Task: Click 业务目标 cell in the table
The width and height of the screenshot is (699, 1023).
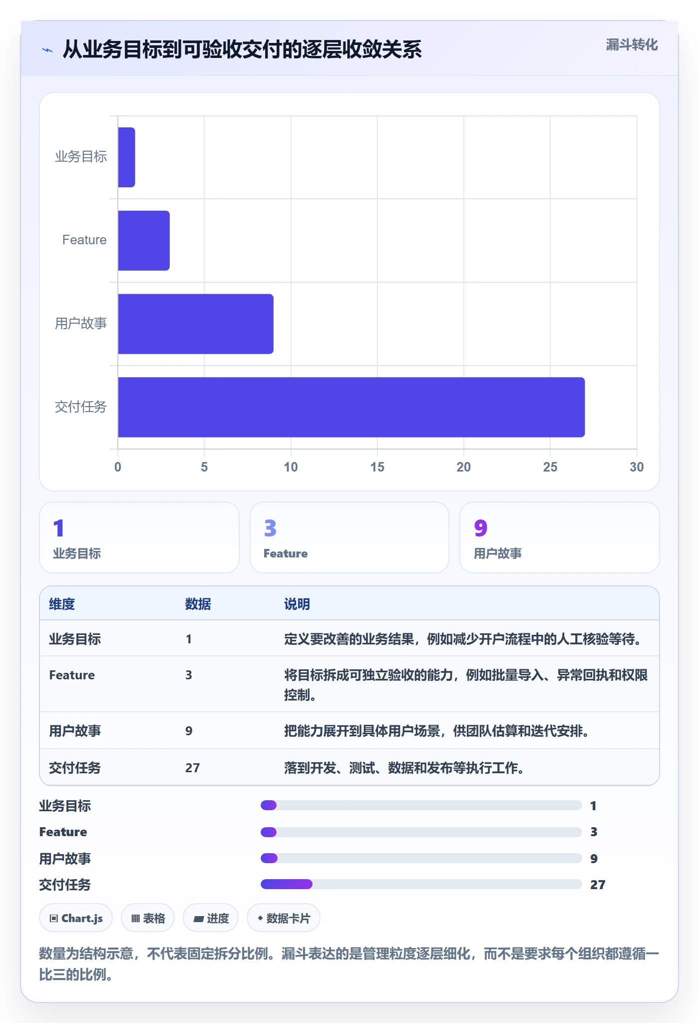Action: (75, 639)
